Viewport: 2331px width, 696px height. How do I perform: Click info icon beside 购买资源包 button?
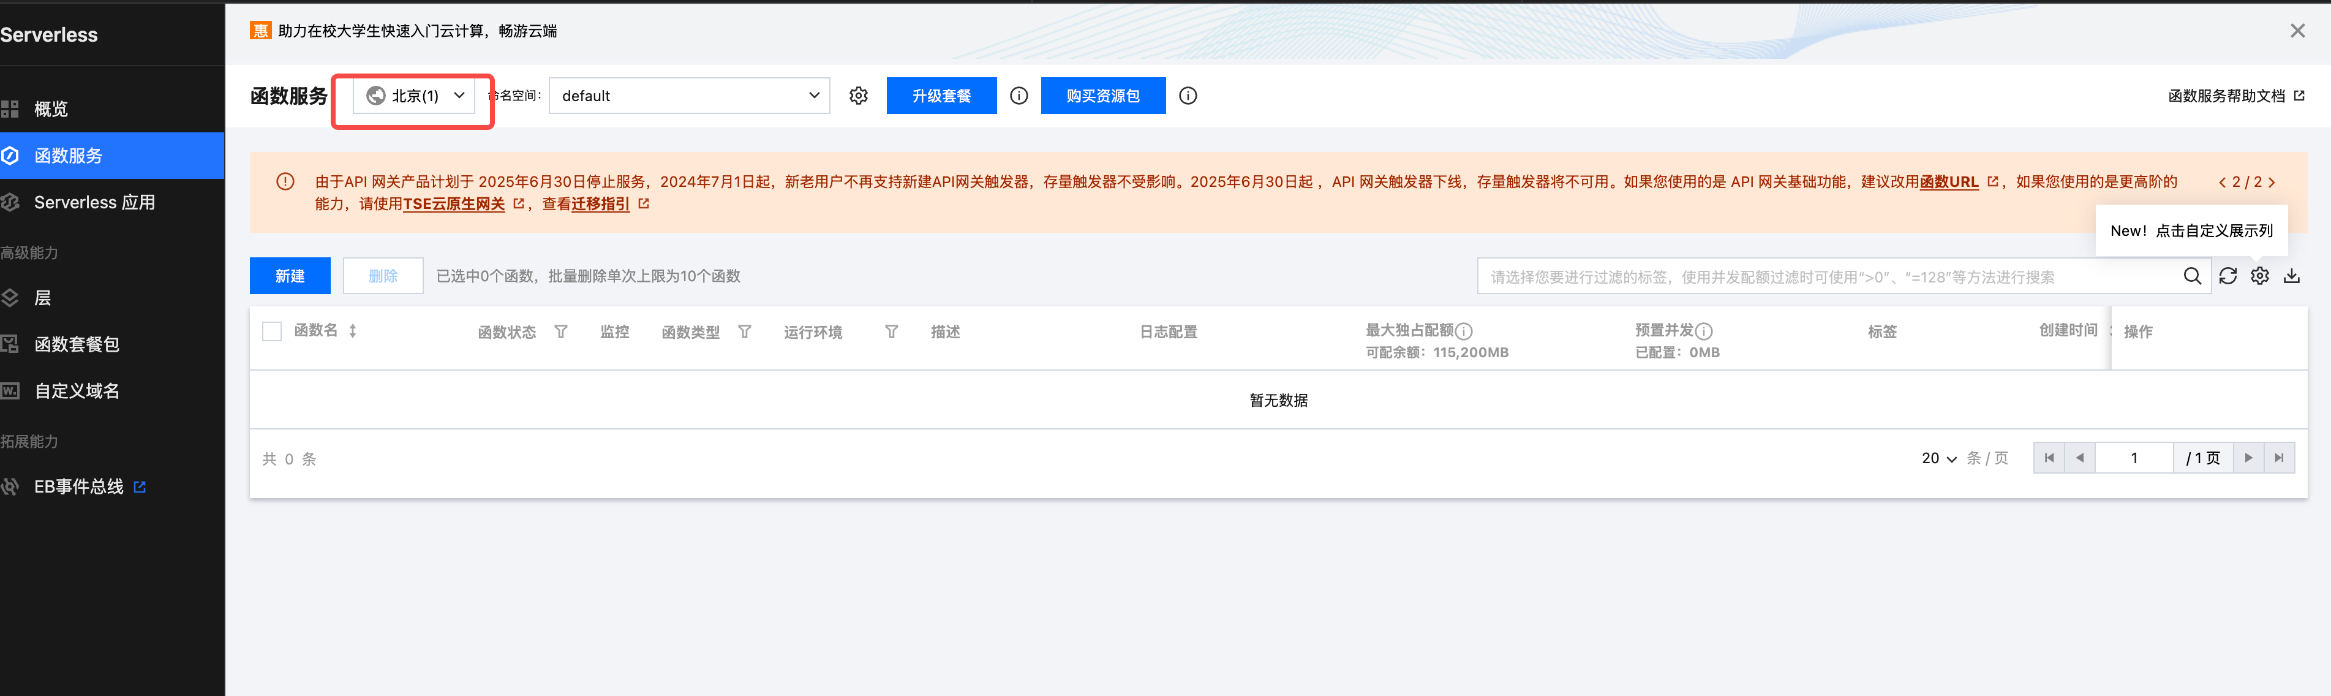[x=1187, y=96]
